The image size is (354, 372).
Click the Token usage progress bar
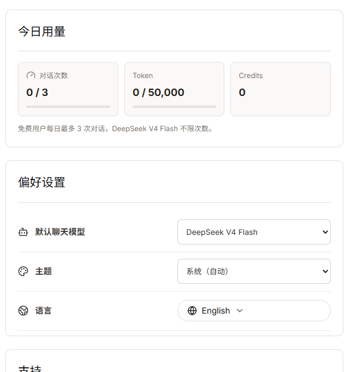pyautogui.click(x=174, y=107)
